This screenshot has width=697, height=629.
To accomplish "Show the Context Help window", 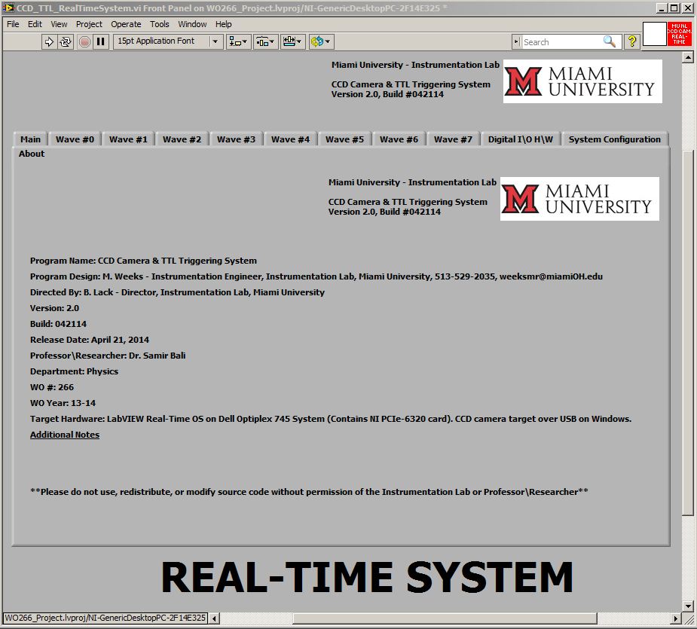I will click(631, 41).
